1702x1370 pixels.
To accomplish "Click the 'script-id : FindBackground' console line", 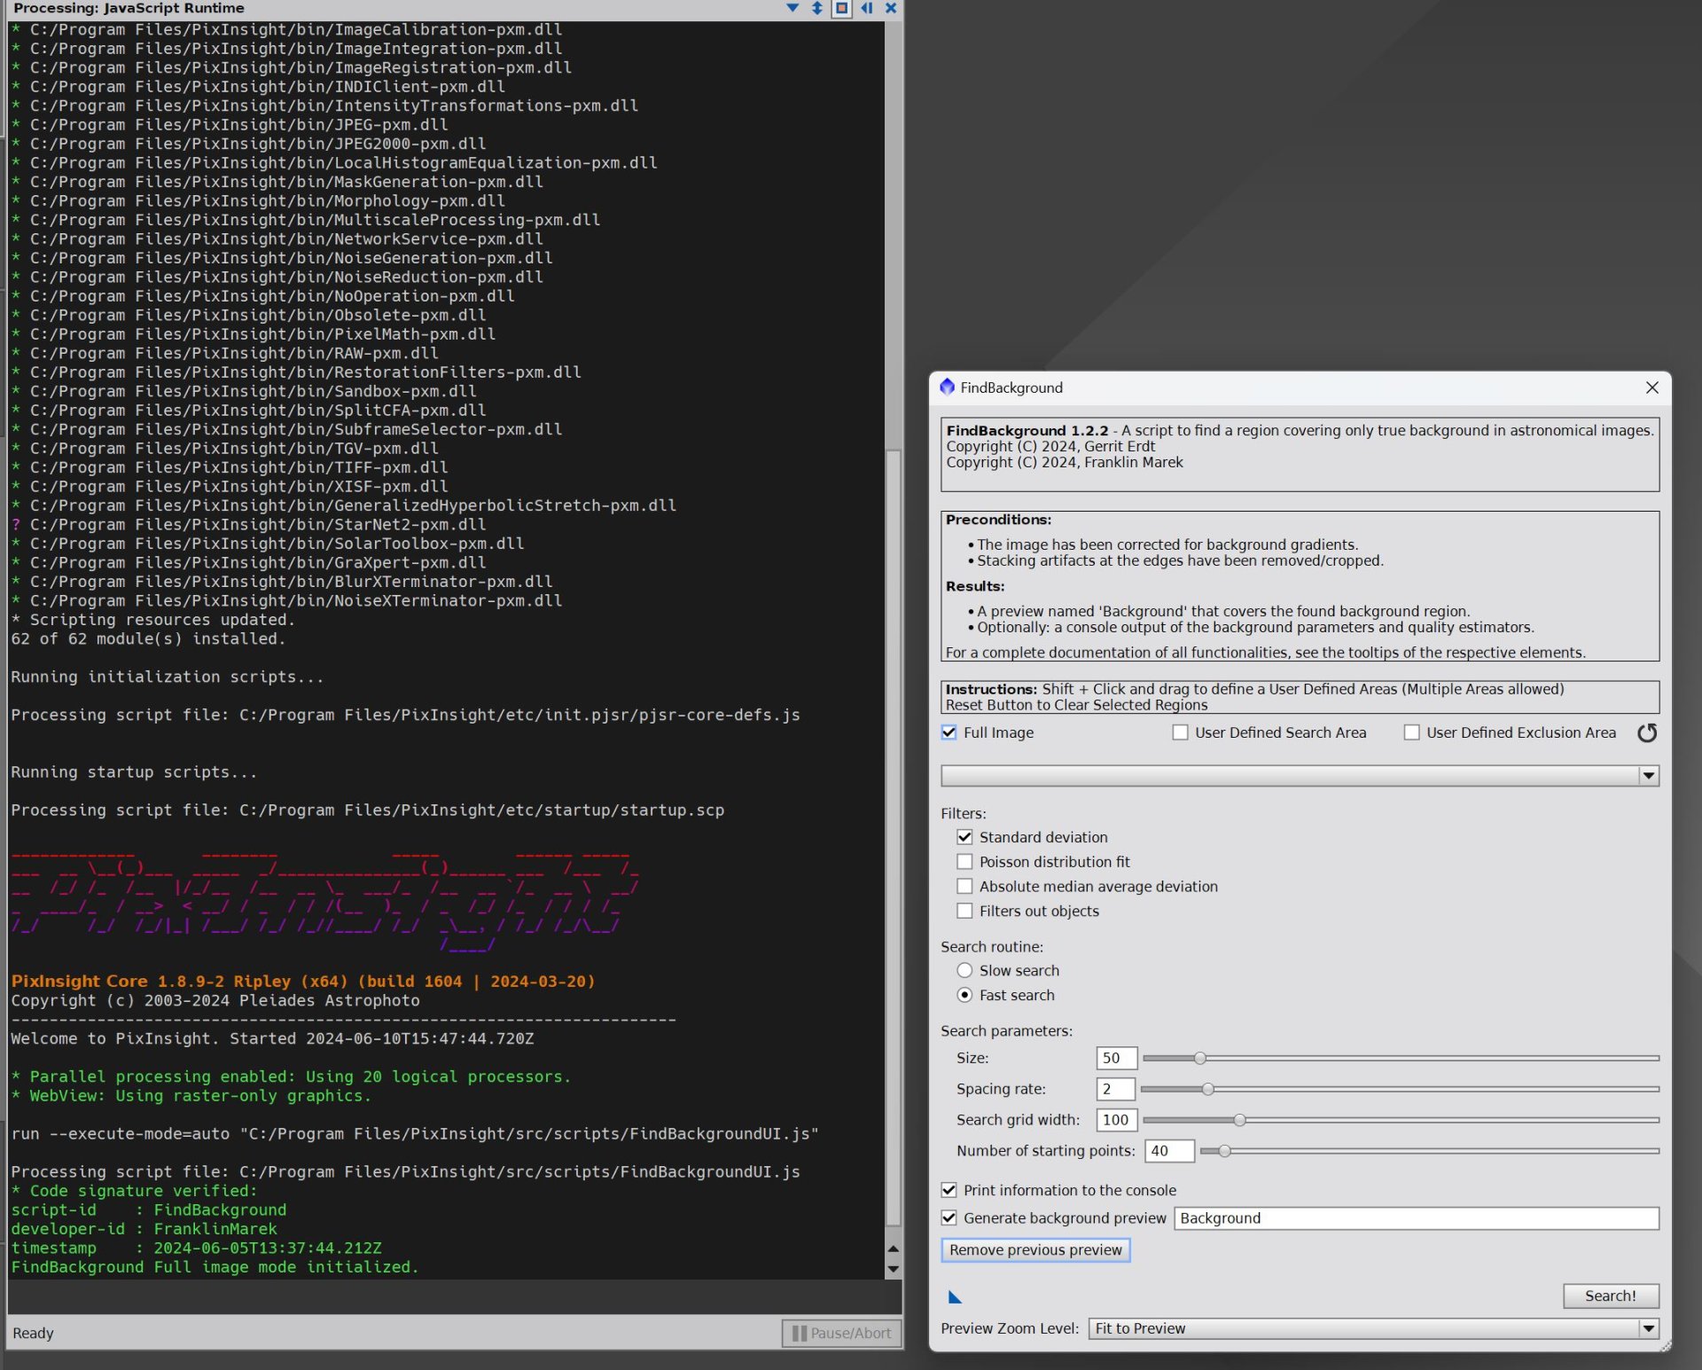I will point(148,1210).
